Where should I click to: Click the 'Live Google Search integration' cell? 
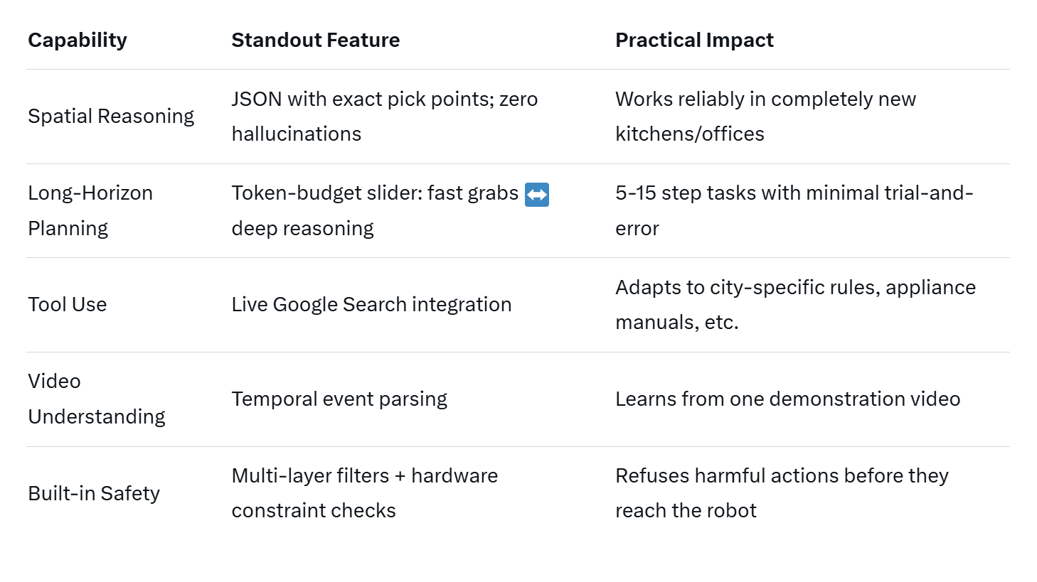point(371,305)
